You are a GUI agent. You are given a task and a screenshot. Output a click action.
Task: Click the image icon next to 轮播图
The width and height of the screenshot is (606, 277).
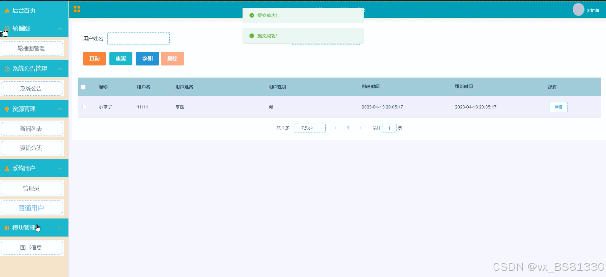pos(7,28)
